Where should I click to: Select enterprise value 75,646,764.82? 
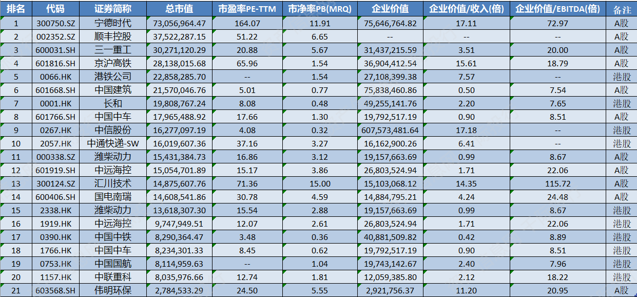point(390,23)
